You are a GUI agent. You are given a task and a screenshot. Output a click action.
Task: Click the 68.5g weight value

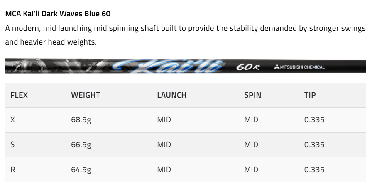(x=81, y=120)
